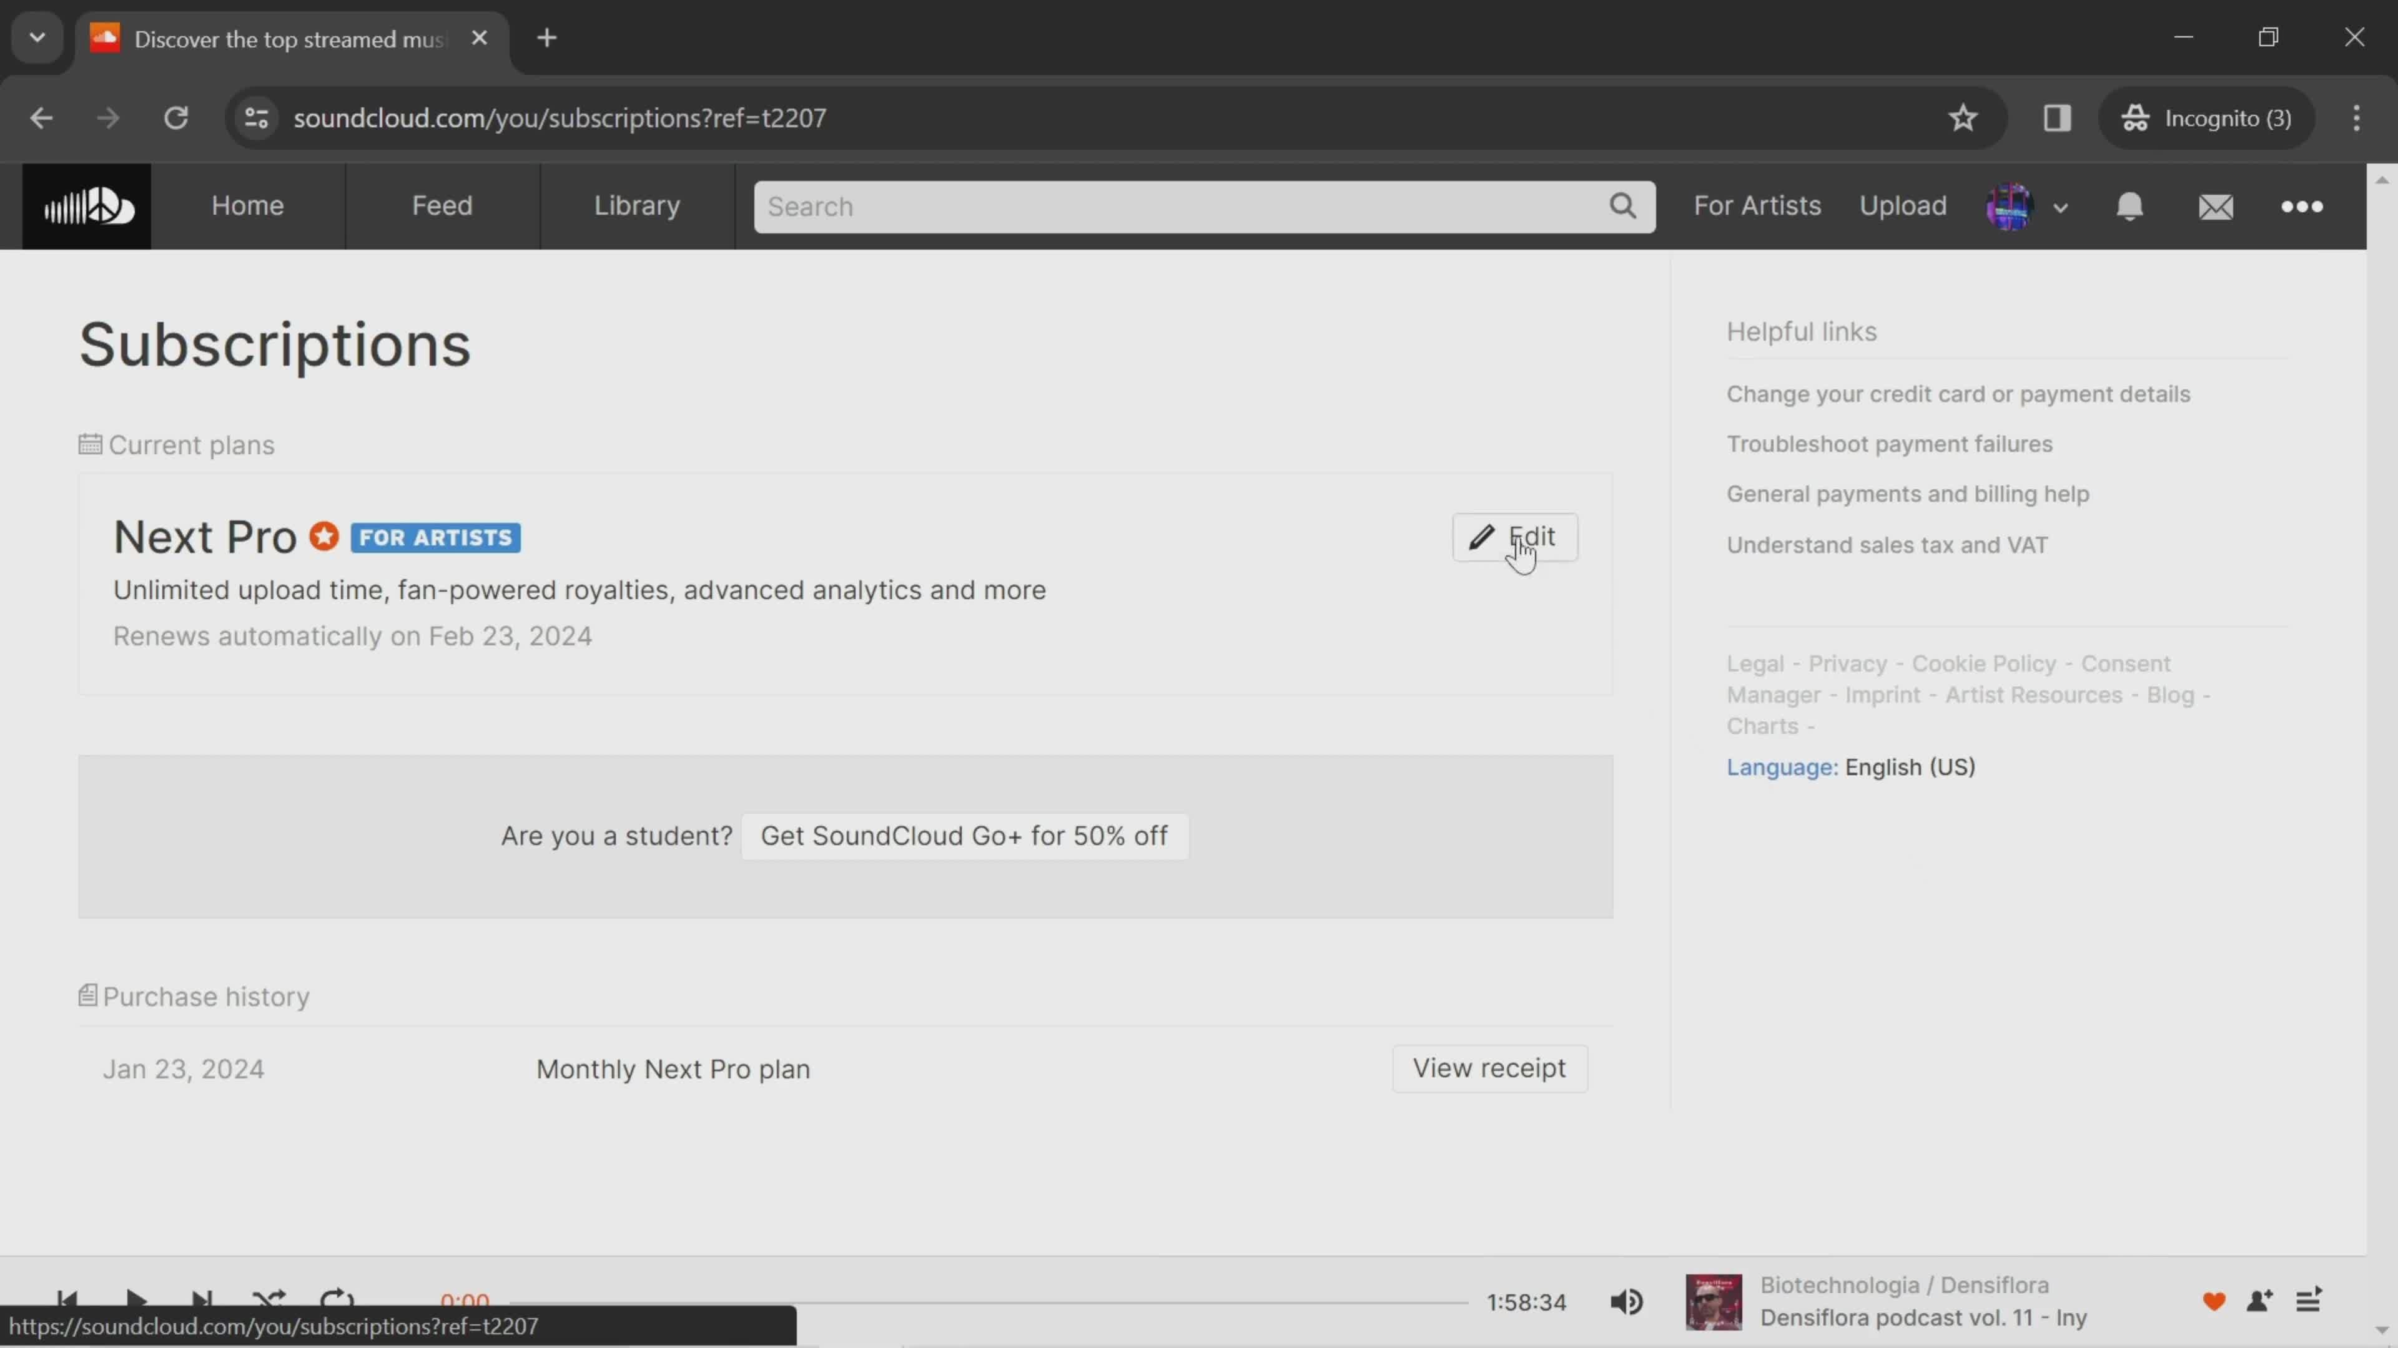Click the page scrollbar down arrow
Image resolution: width=2398 pixels, height=1348 pixels.
[2382, 1331]
